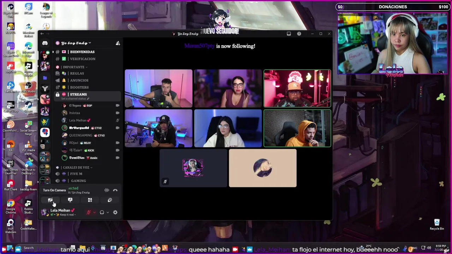Image resolution: width=452 pixels, height=254 pixels.
Task: Open server with blue folder icon
Action: [45, 78]
